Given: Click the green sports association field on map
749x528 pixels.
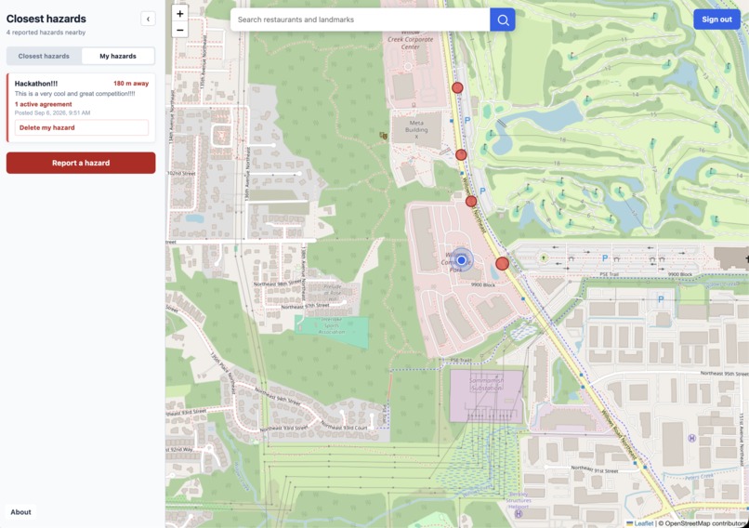Looking at the screenshot, I should click(x=332, y=331).
